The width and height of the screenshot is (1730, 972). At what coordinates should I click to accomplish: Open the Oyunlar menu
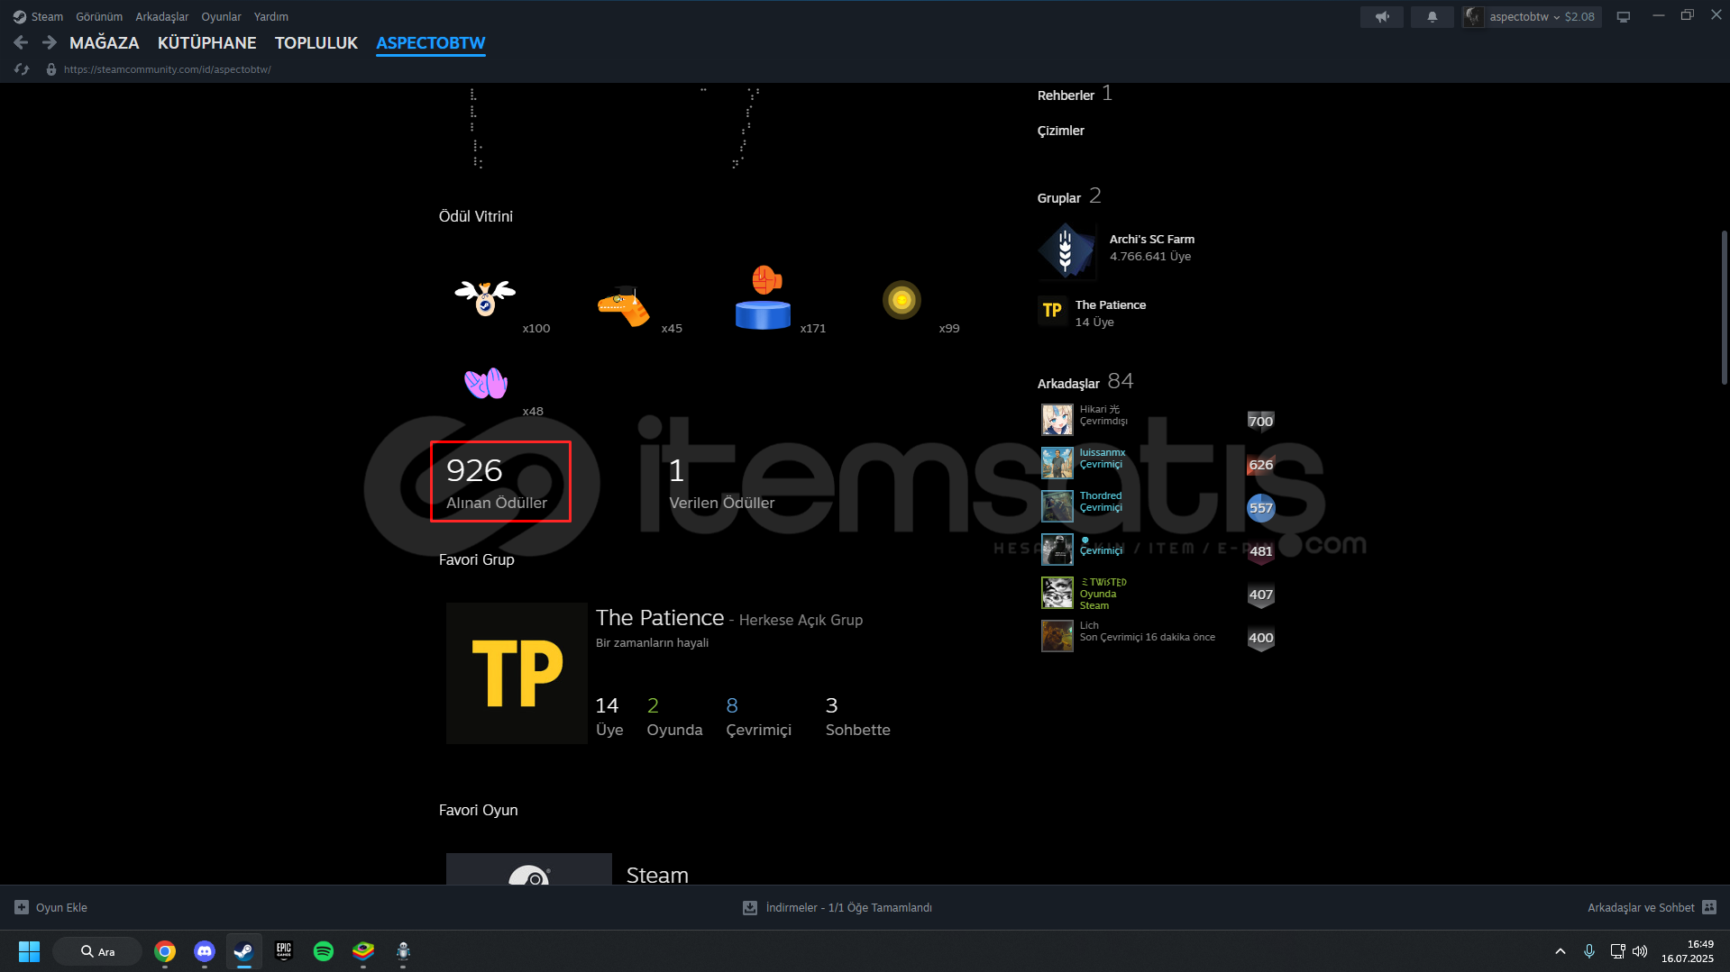point(221,16)
